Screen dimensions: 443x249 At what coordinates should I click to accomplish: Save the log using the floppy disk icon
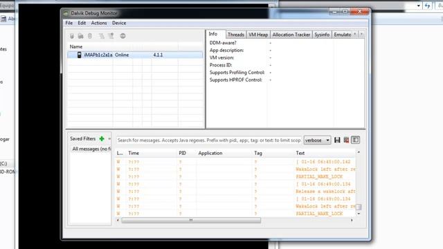pyautogui.click(x=337, y=140)
